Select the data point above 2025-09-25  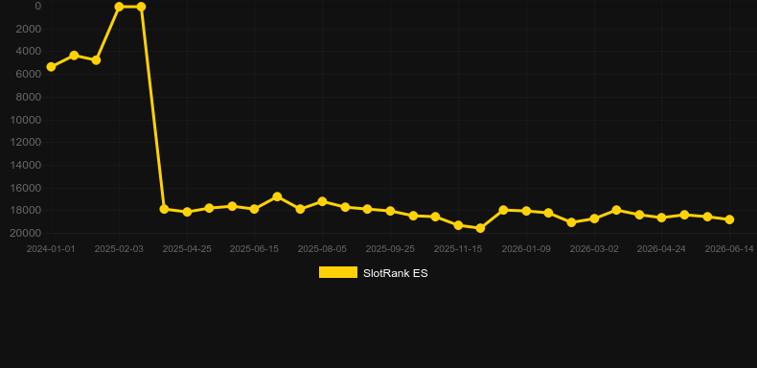(x=390, y=211)
